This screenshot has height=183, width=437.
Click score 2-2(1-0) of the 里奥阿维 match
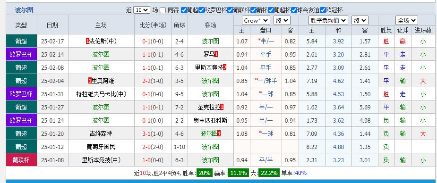pyautogui.click(x=153, y=81)
